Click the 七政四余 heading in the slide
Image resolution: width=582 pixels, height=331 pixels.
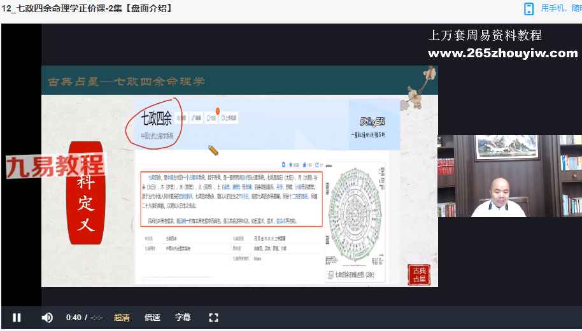tap(156, 118)
